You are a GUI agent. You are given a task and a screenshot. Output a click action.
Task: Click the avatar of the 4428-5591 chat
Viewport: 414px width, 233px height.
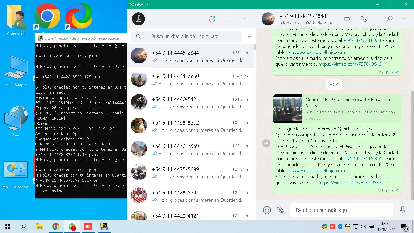[x=139, y=195]
